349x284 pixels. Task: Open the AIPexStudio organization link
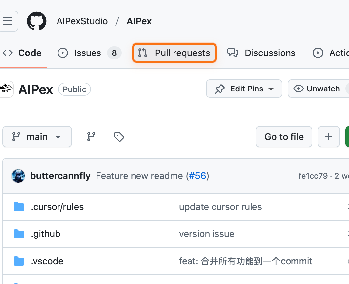point(82,21)
